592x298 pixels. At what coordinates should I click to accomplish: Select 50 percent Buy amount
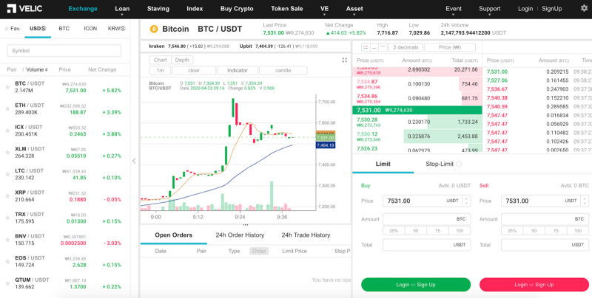tap(416, 231)
